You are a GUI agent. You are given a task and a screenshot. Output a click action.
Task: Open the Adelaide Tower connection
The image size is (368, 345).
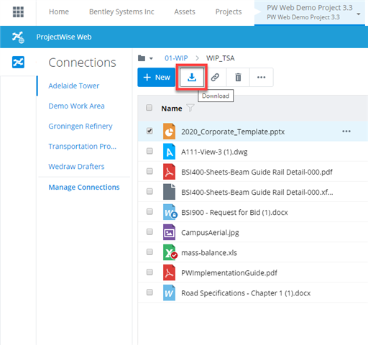[x=74, y=86]
